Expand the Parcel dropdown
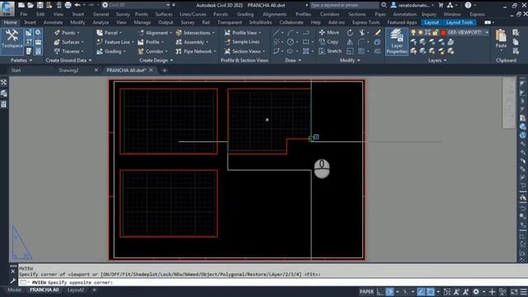 click(110, 33)
